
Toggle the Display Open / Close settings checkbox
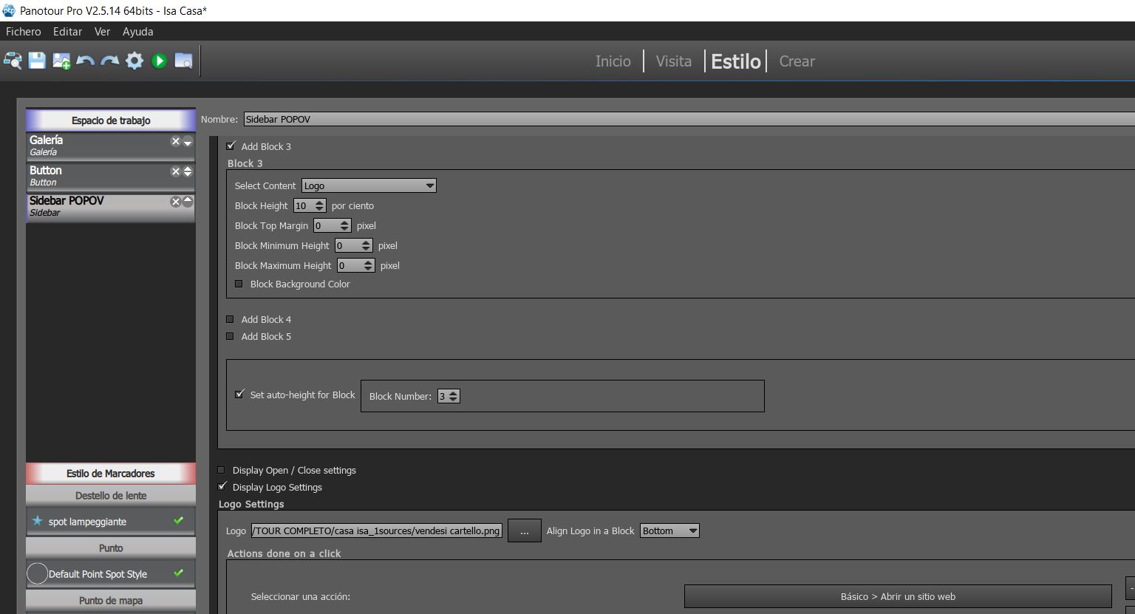point(222,470)
